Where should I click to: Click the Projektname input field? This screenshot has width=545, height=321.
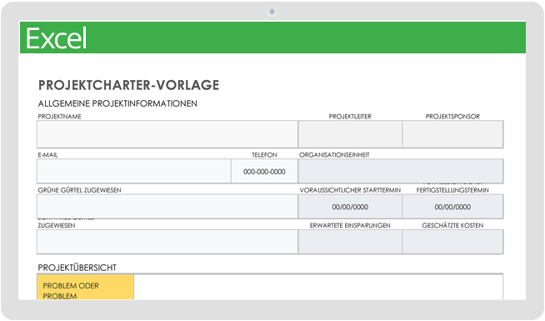(x=167, y=134)
